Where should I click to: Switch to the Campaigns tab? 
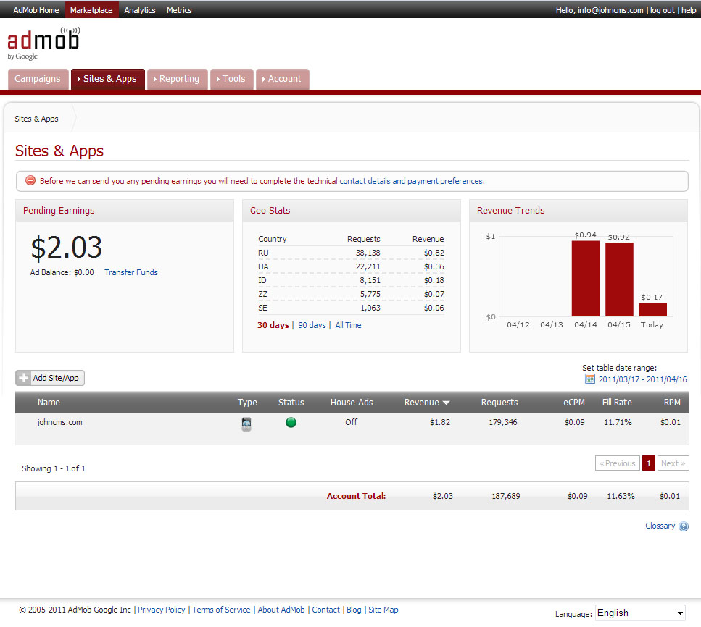(x=38, y=79)
